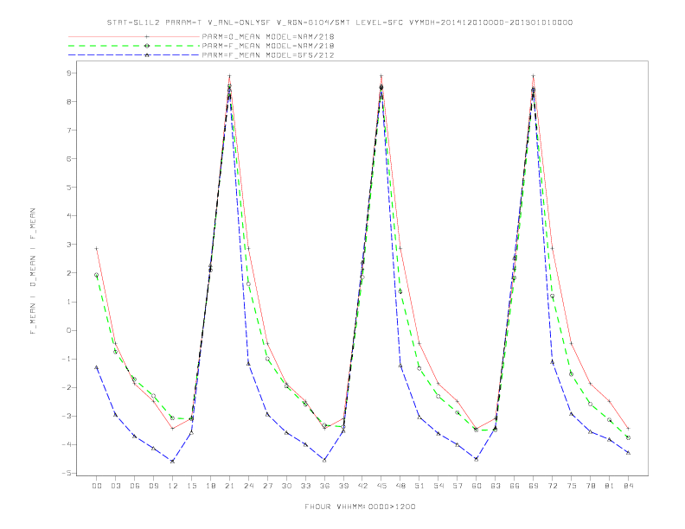The image size is (685, 529).
Task: Click x-axis forecast hour label 66
Action: click(515, 486)
